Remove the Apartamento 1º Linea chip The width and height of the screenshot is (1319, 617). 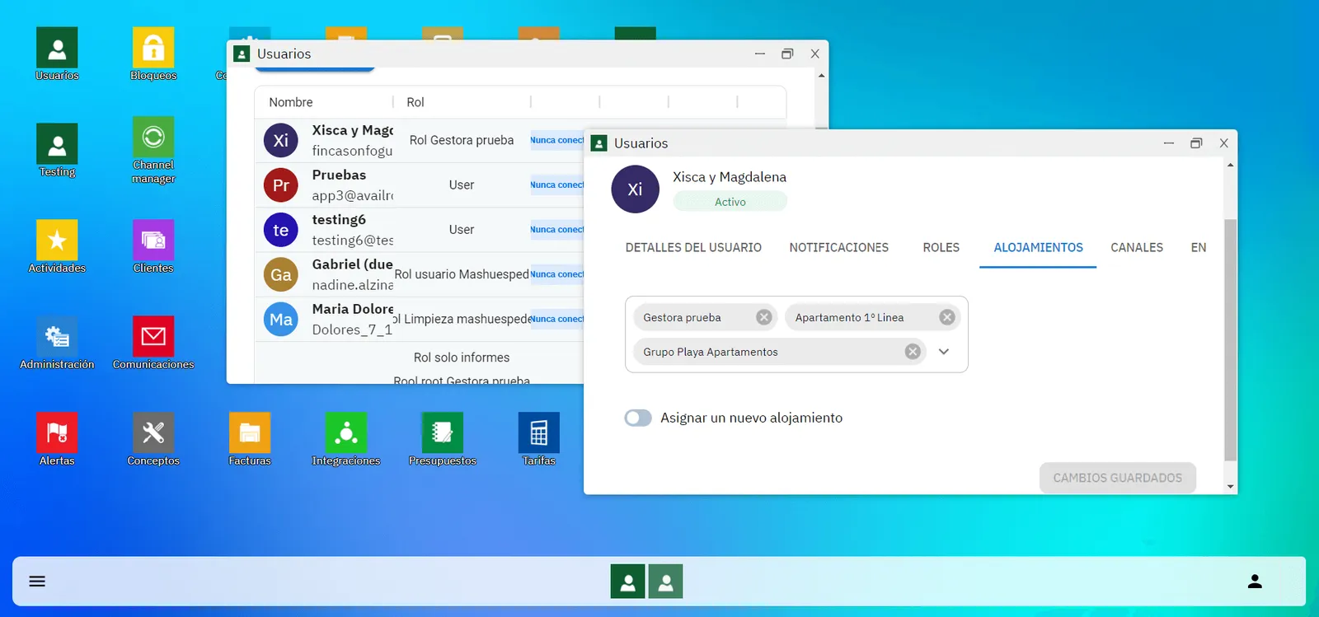point(947,317)
